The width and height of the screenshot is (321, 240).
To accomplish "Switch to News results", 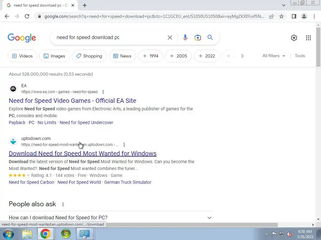I will pyautogui.click(x=123, y=56).
